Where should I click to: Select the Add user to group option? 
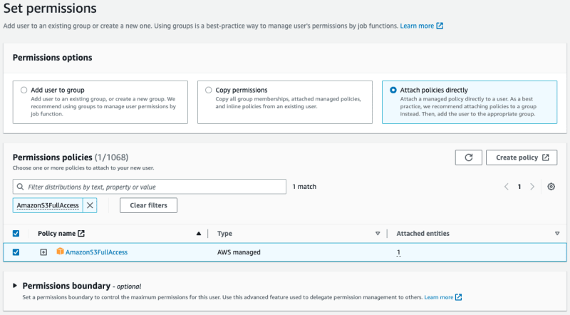24,90
